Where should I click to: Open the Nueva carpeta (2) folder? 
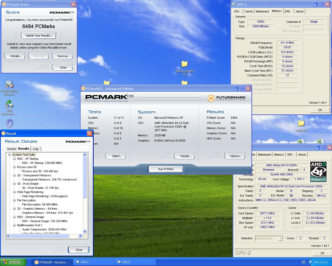(x=184, y=68)
